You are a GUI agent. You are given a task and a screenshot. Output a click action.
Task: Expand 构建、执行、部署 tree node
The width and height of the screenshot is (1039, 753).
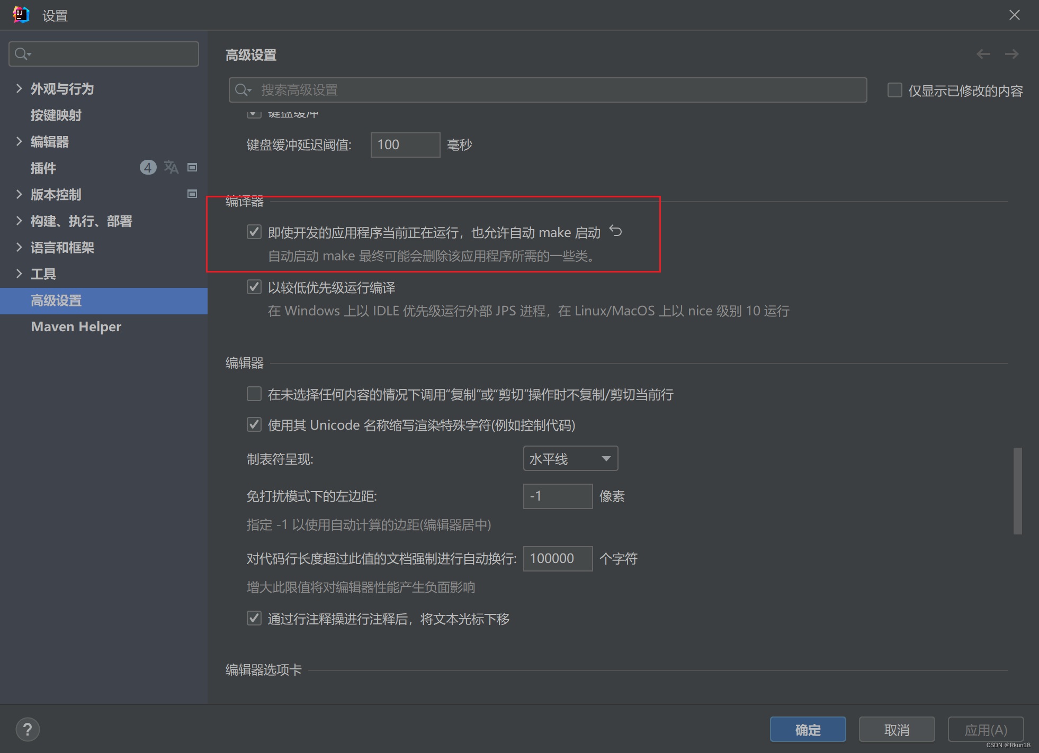pyautogui.click(x=19, y=221)
